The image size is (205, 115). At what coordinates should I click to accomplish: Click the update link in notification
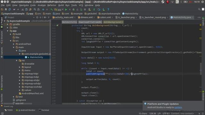(178, 107)
